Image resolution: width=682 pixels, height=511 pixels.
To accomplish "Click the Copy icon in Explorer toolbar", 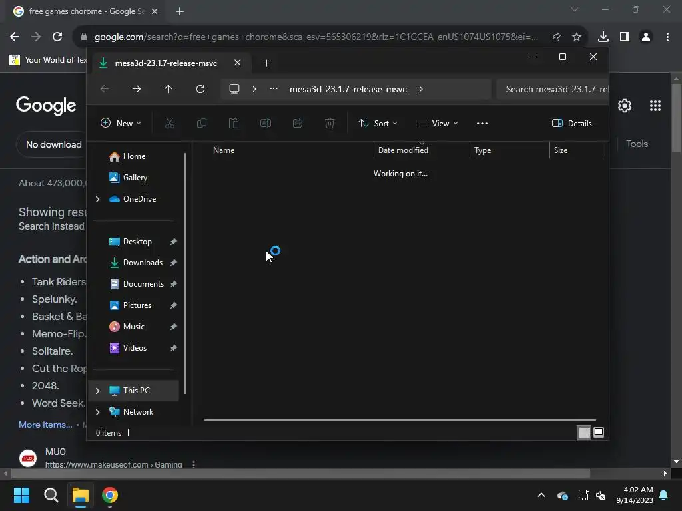I will coord(201,123).
